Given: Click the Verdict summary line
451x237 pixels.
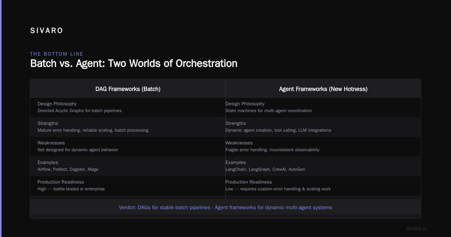Looking at the screenshot, I should (225, 208).
